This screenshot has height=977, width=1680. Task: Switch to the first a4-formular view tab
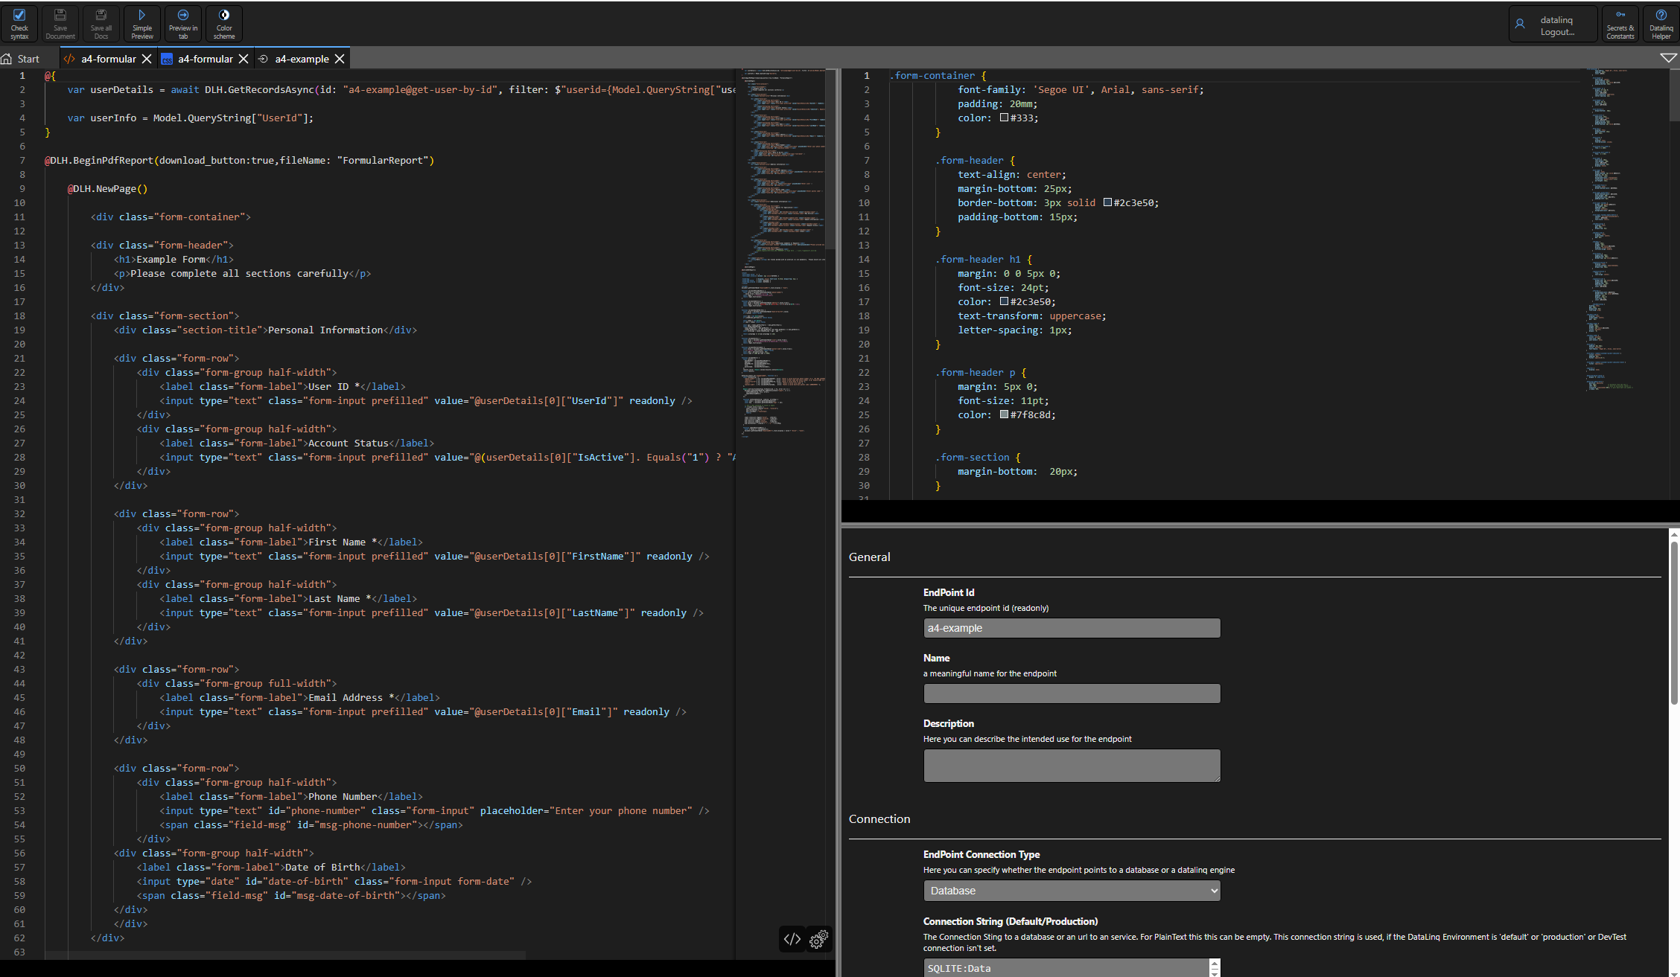click(x=109, y=59)
